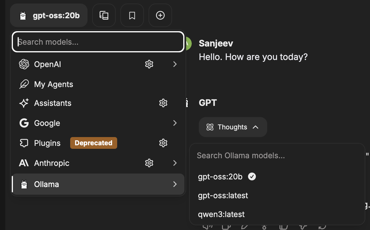Click the presets stacked-pages icon
Image resolution: width=370 pixels, height=230 pixels.
pos(104,15)
